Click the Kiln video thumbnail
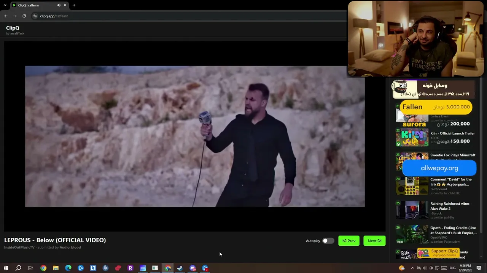 point(412,137)
